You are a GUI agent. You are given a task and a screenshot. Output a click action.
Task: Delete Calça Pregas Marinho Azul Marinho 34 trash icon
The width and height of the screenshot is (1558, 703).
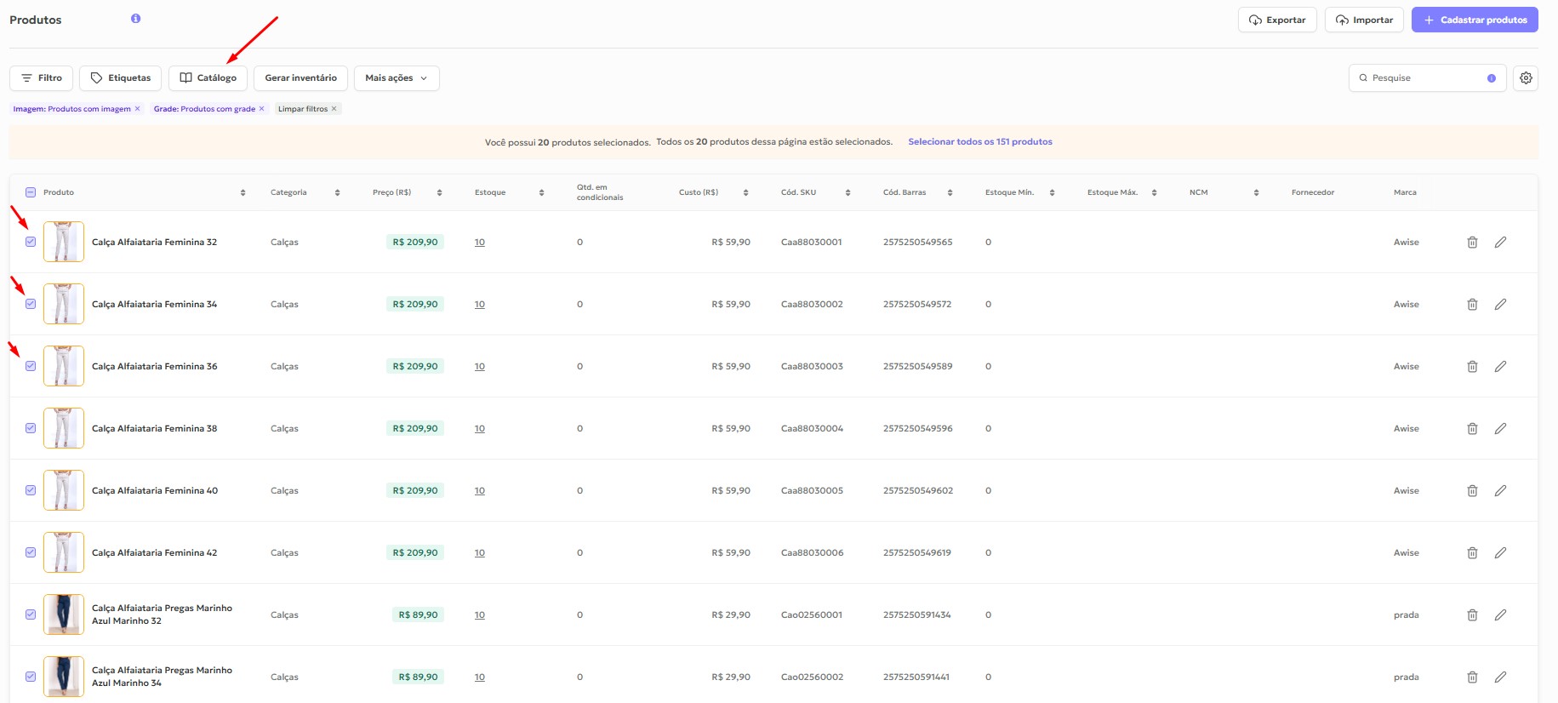click(x=1472, y=677)
